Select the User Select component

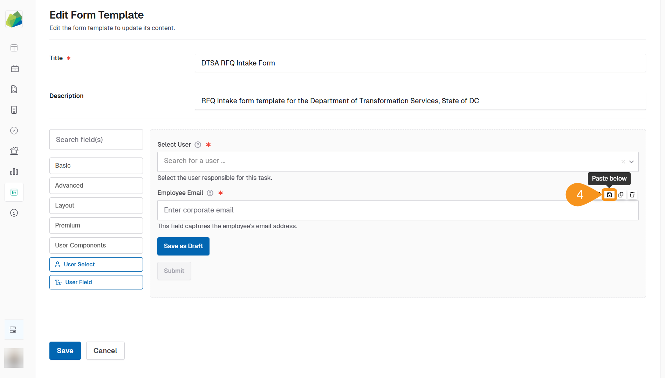(96, 264)
